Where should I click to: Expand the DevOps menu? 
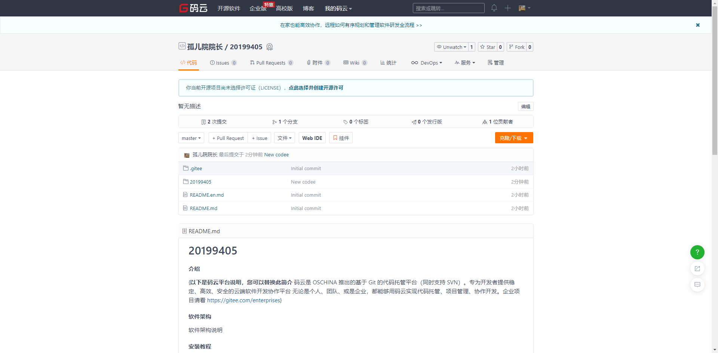427,63
